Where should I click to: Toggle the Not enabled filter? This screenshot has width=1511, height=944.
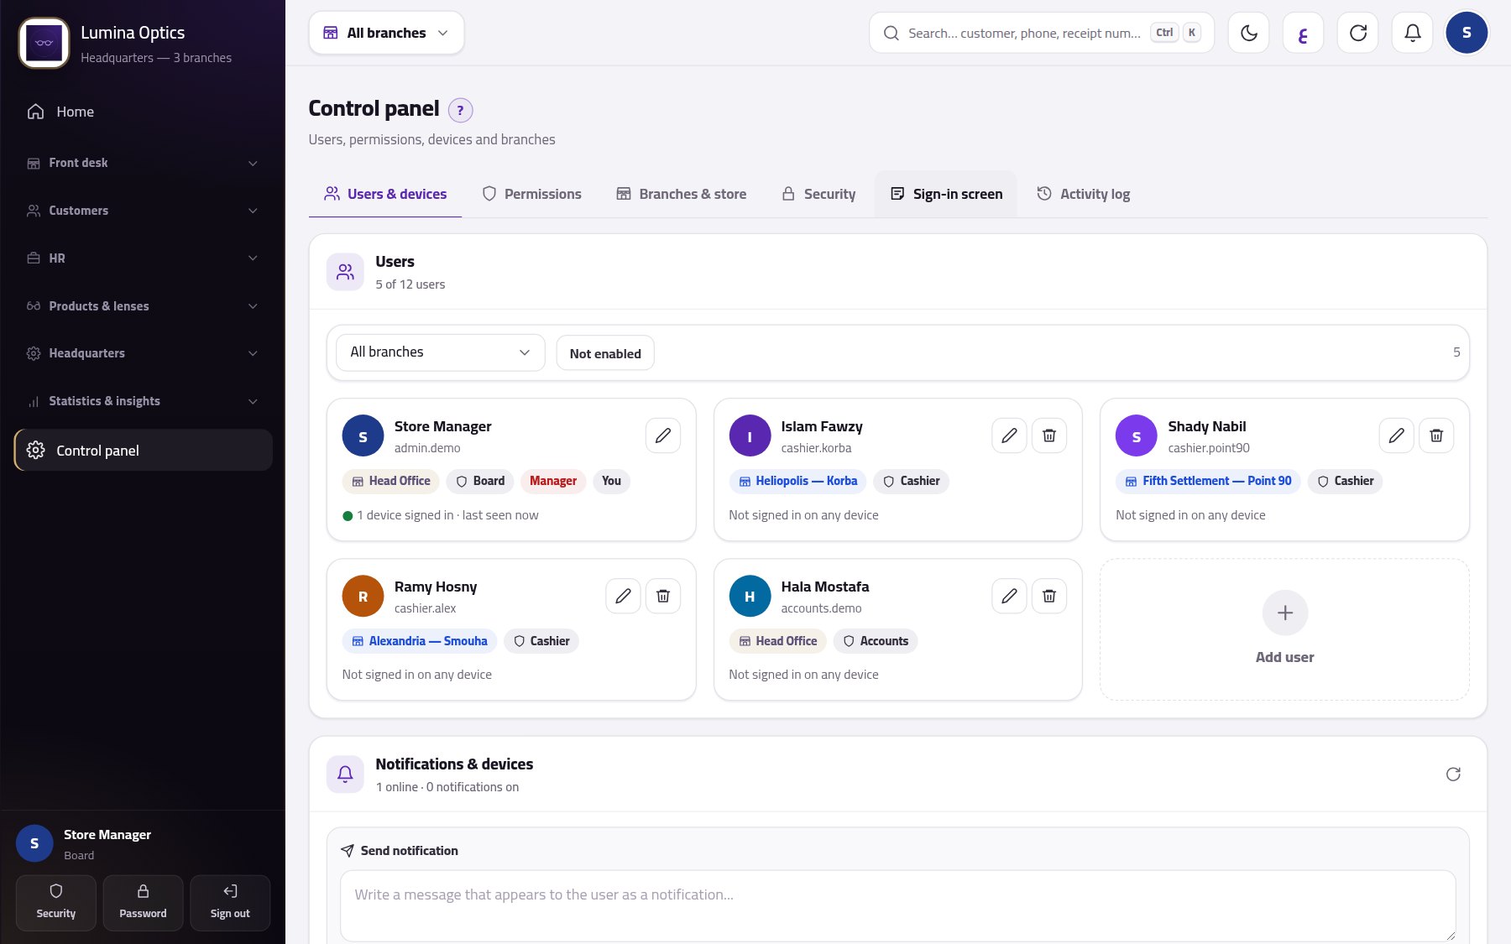point(605,353)
